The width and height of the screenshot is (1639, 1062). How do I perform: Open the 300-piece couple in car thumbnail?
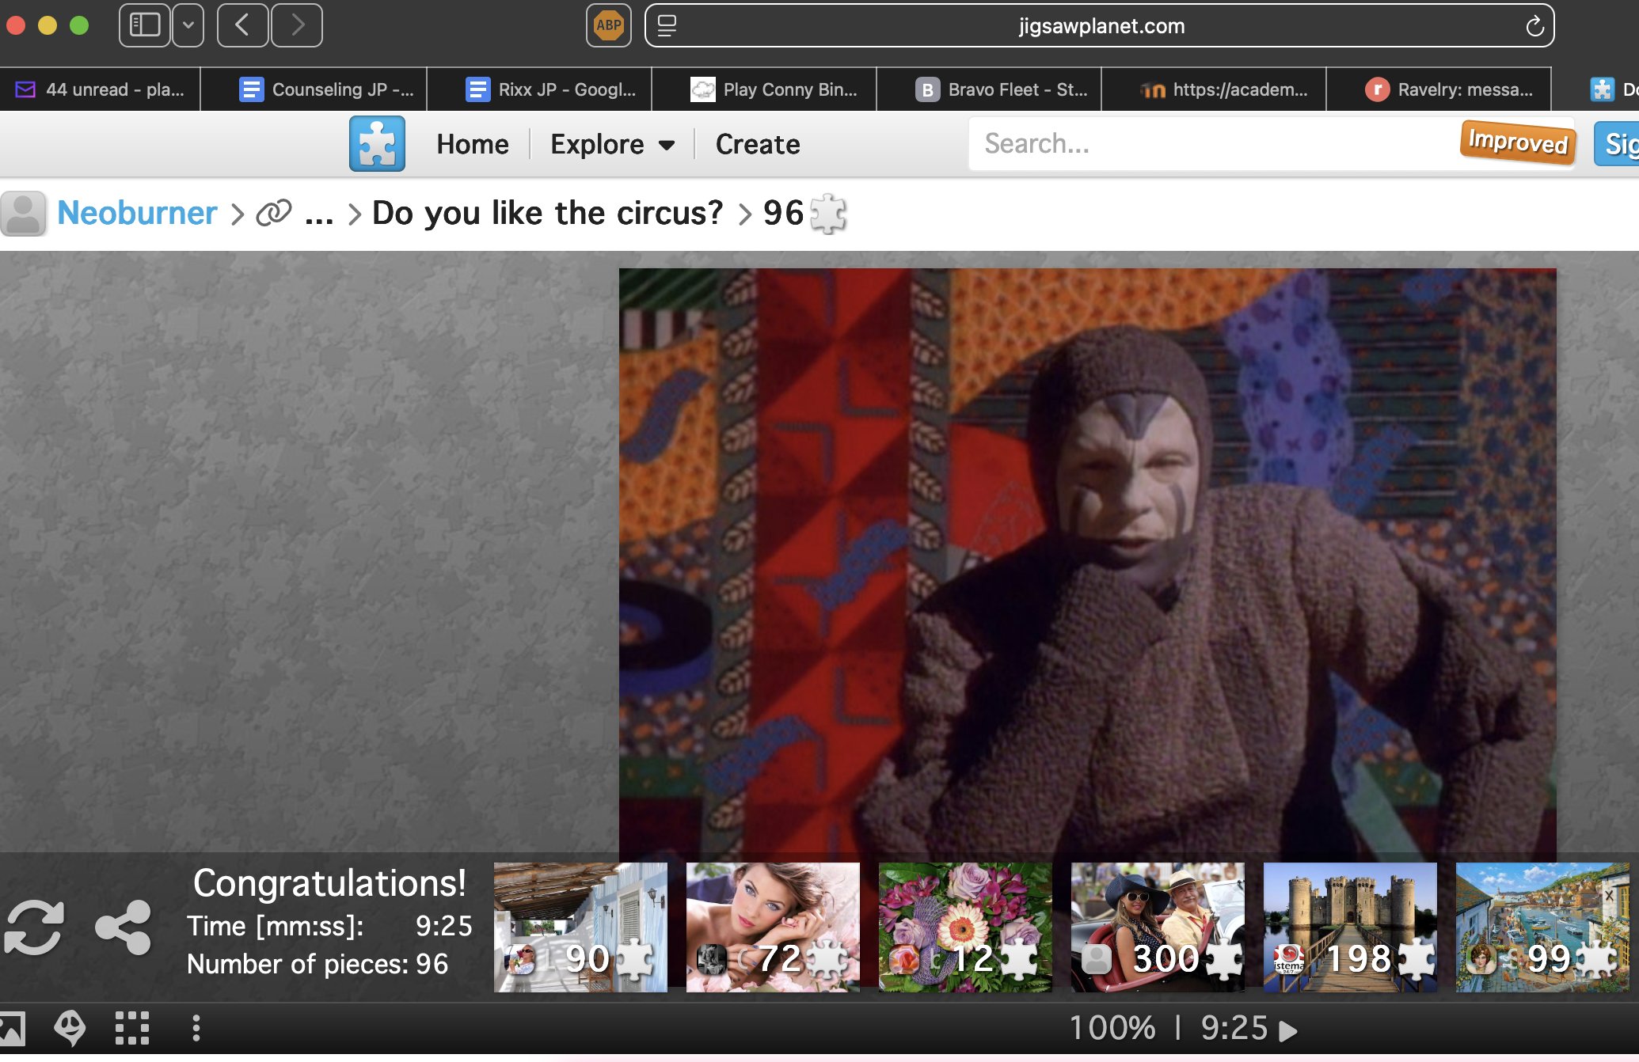(x=1158, y=927)
